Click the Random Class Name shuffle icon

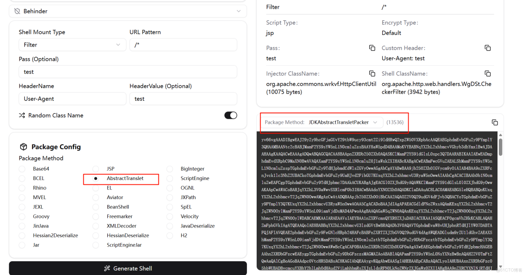click(x=22, y=115)
